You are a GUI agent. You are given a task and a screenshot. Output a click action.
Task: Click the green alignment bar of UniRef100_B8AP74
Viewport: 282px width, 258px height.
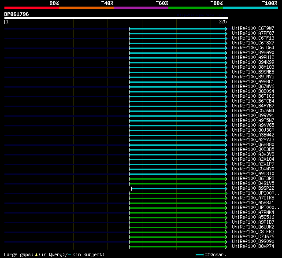pyautogui.click(x=177, y=247)
